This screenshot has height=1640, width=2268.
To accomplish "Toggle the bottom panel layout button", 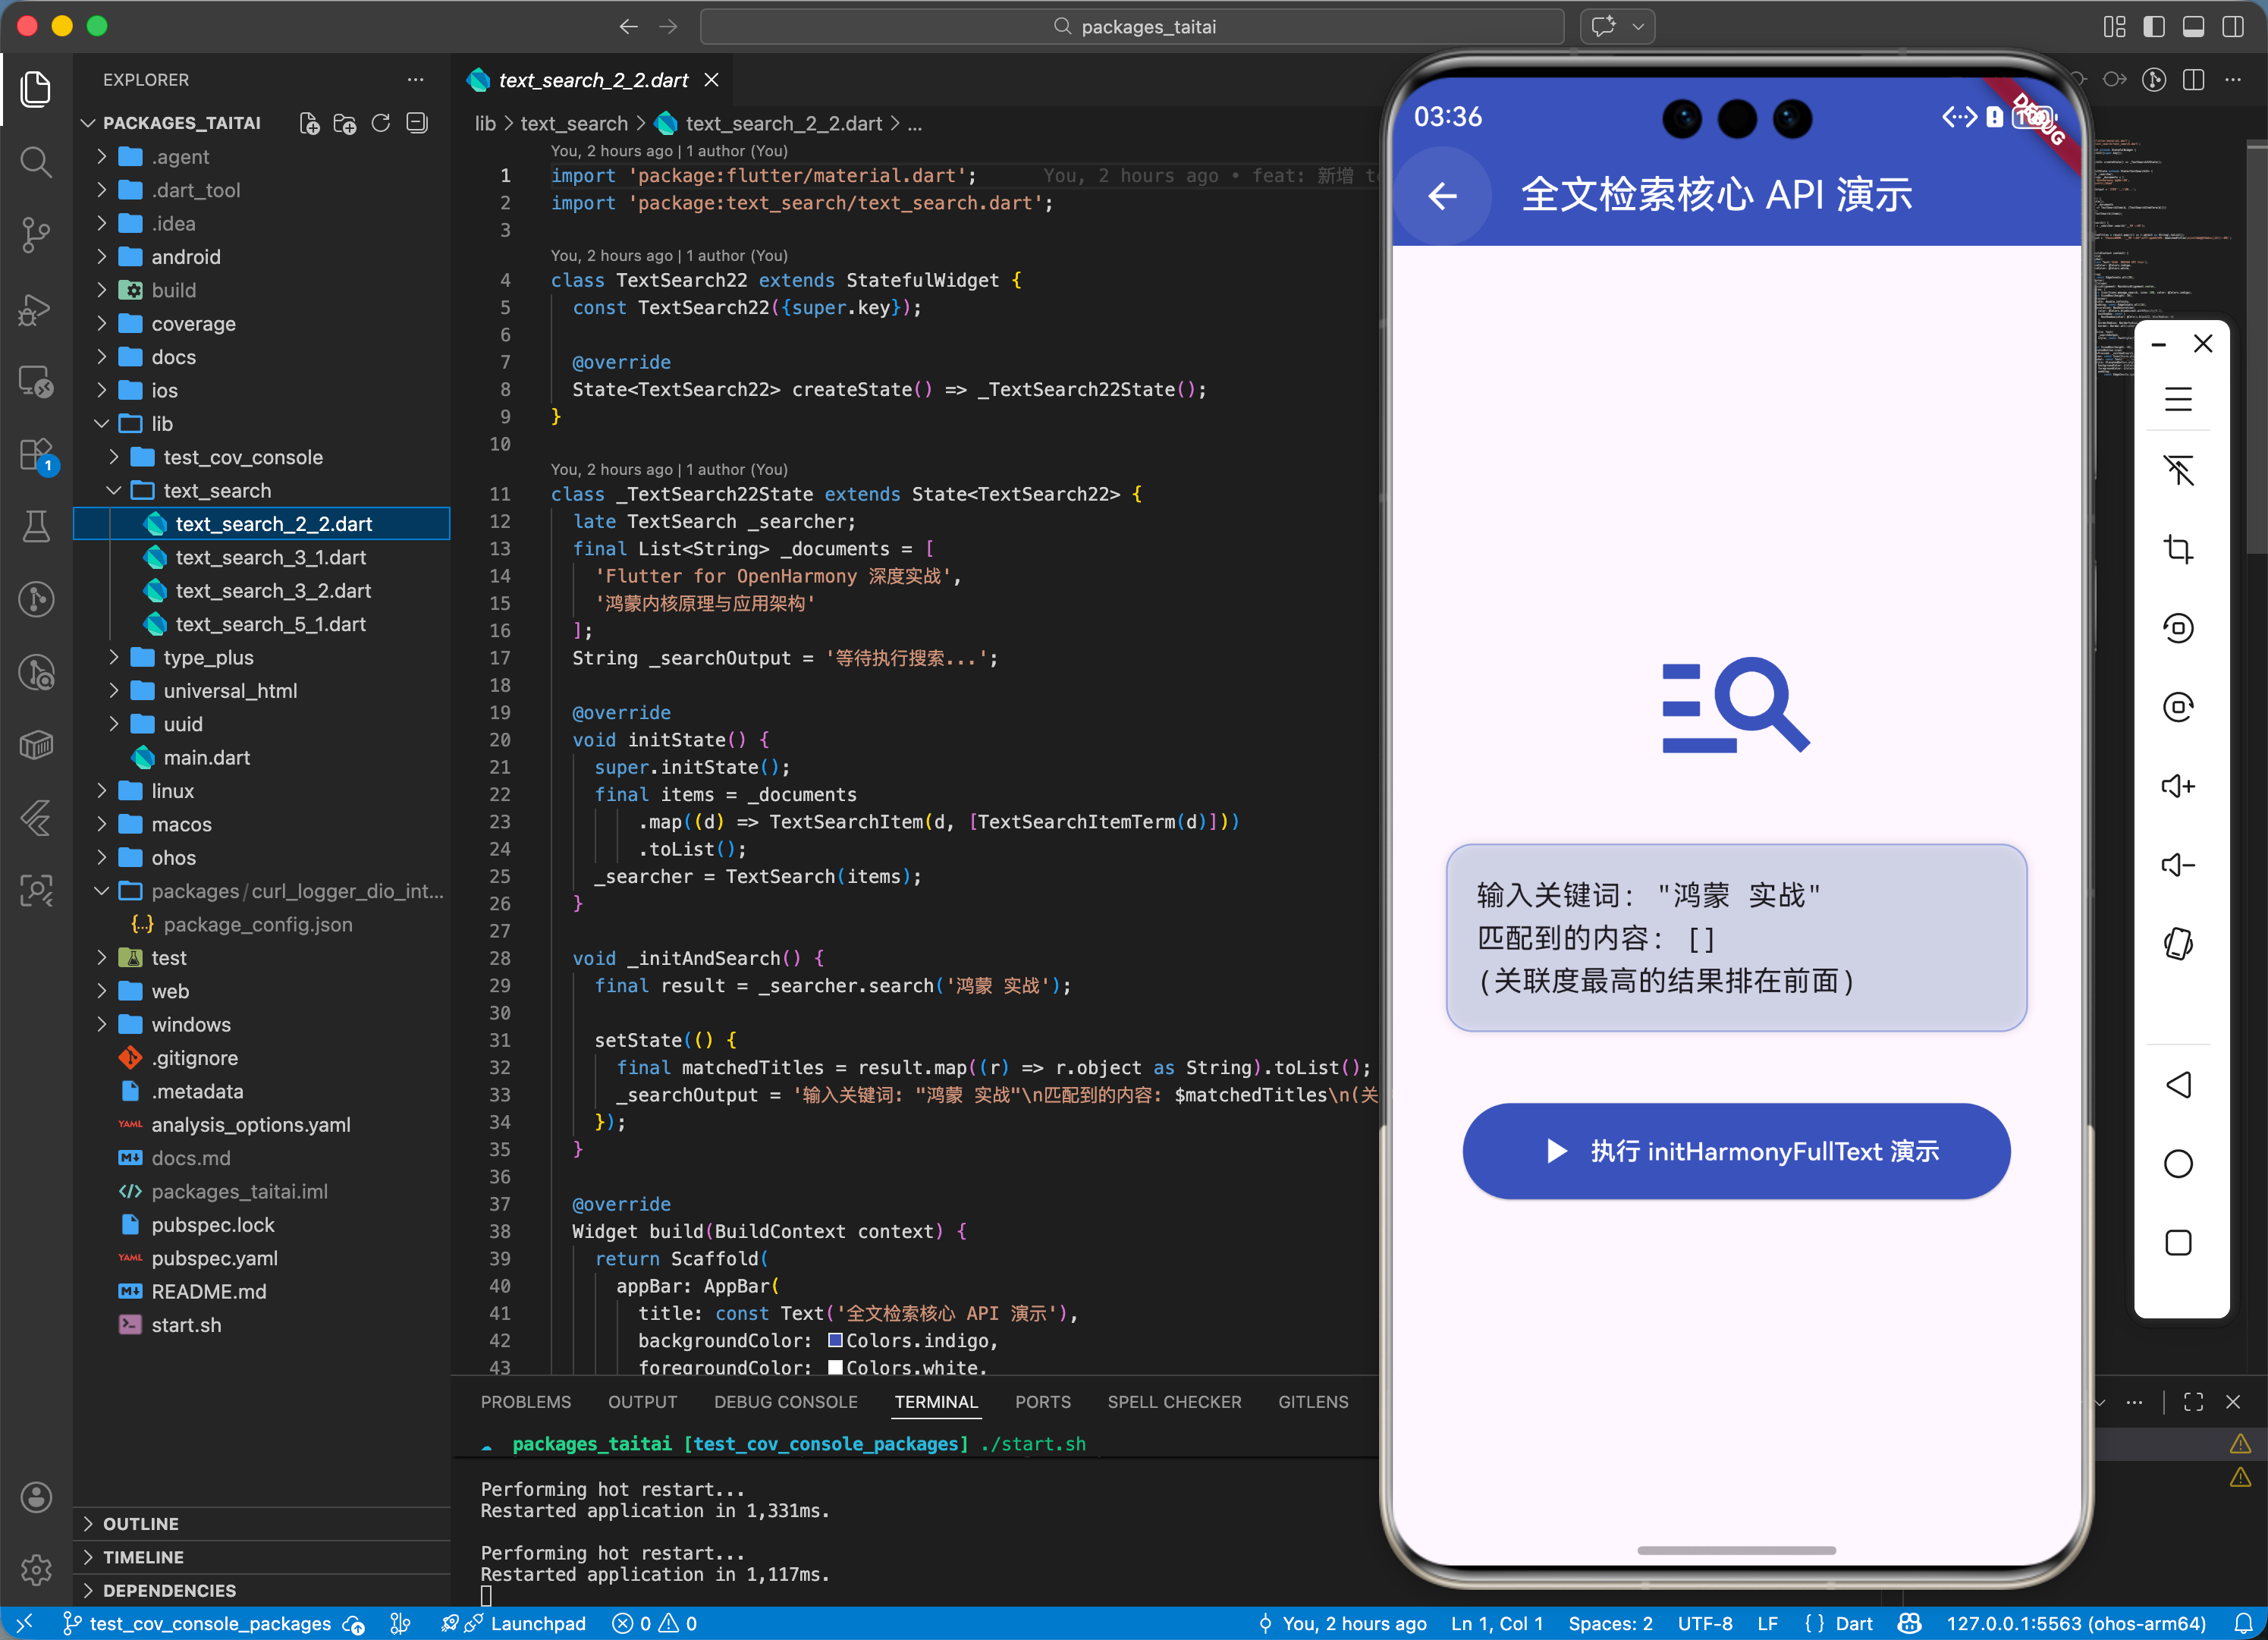I will (2193, 27).
